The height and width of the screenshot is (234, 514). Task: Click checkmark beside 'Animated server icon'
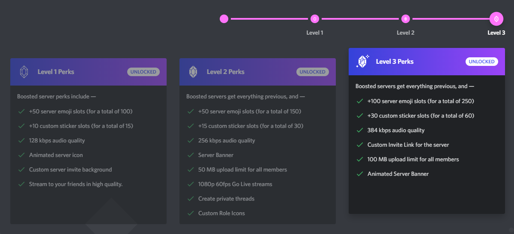(21, 155)
